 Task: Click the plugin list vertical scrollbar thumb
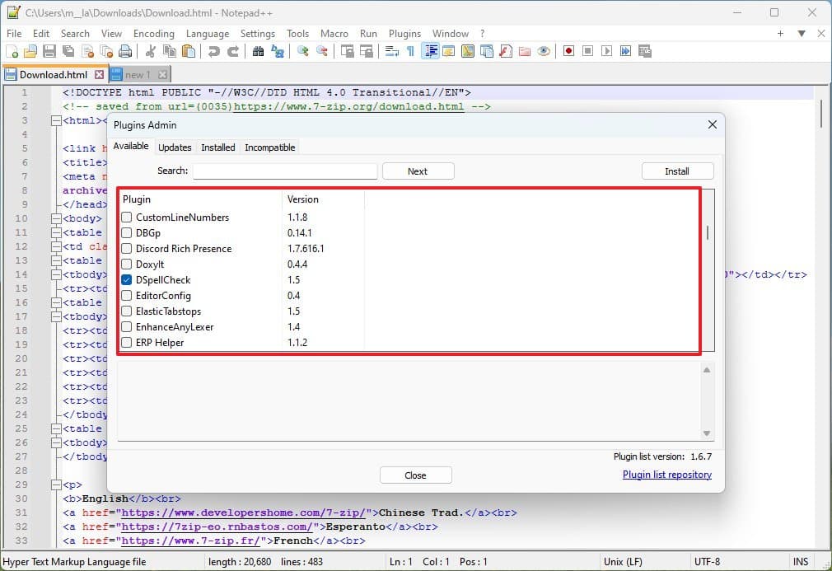tap(708, 232)
